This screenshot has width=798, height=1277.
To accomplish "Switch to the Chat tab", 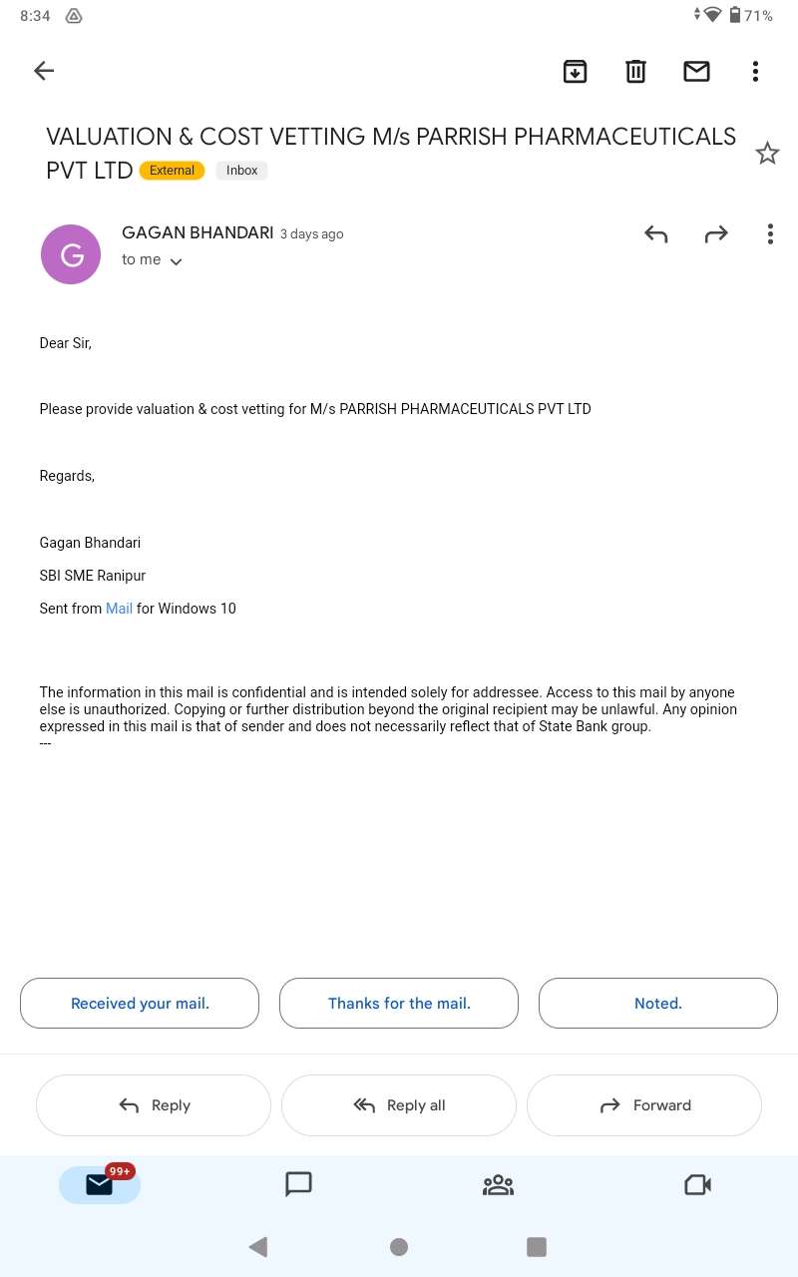I will point(298,1184).
